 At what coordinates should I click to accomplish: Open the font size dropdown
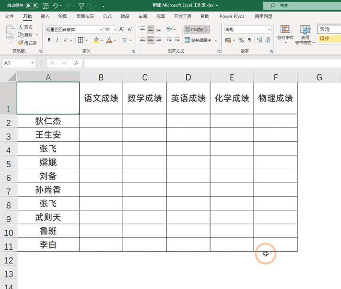click(115, 30)
